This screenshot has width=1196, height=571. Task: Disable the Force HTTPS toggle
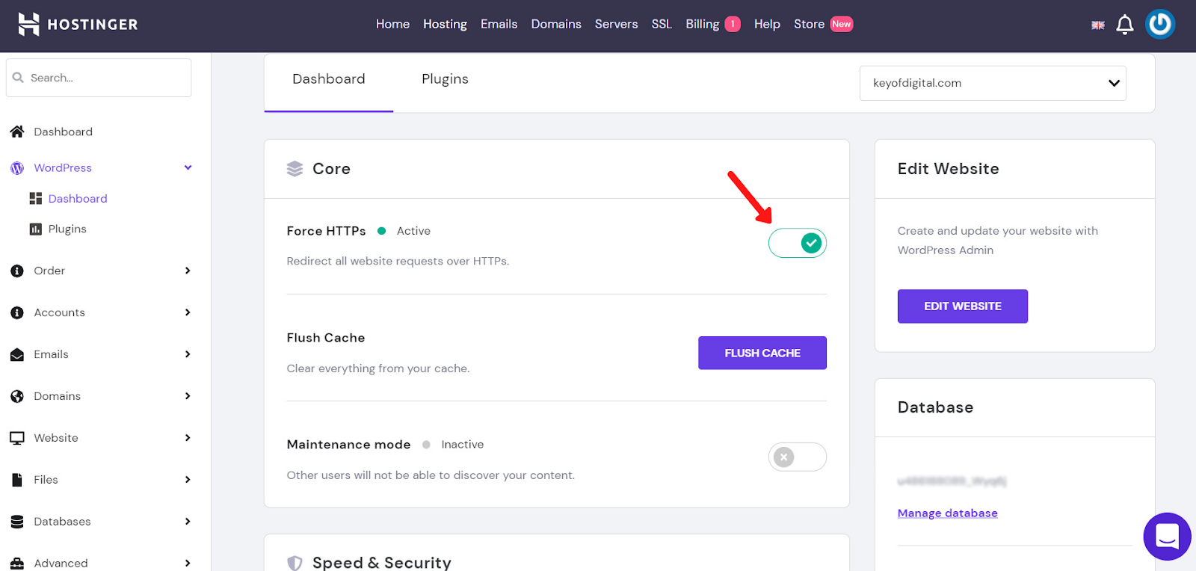pyautogui.click(x=798, y=243)
